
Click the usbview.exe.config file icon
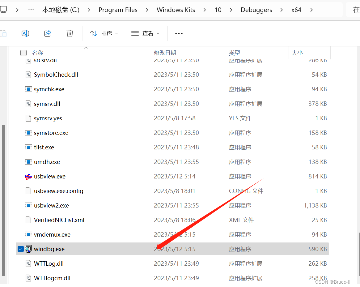tap(28, 191)
